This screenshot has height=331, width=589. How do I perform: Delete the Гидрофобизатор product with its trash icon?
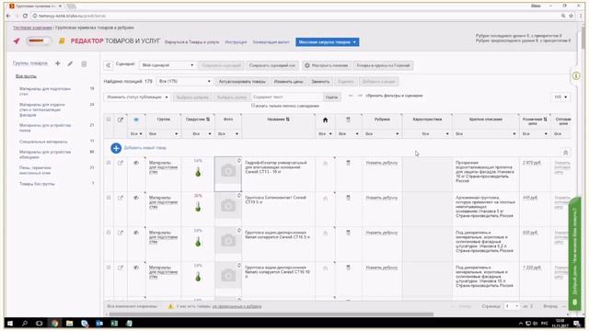348,163
